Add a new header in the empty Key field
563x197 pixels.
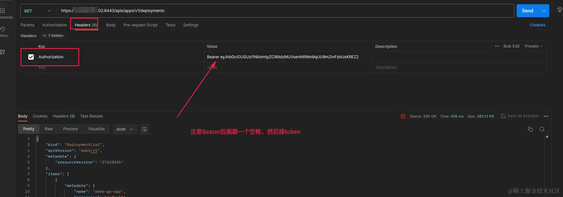point(120,67)
